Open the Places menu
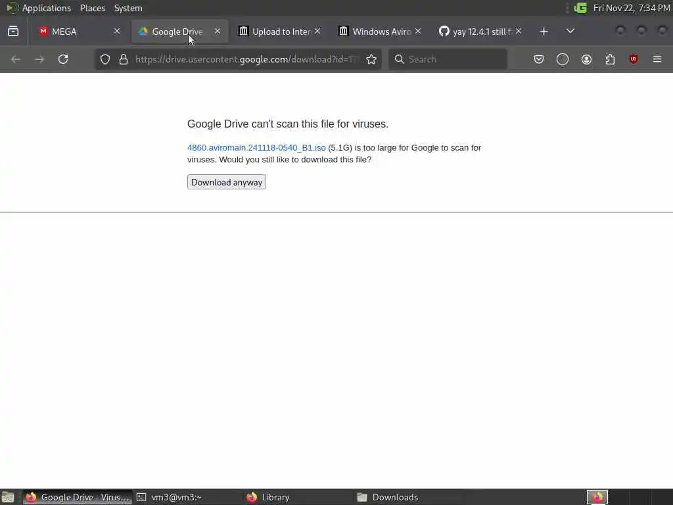 point(92,8)
